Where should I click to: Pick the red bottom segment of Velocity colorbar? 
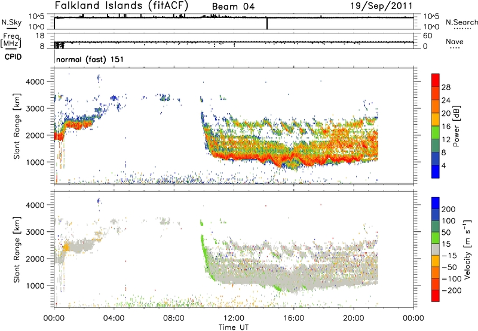coord(436,296)
